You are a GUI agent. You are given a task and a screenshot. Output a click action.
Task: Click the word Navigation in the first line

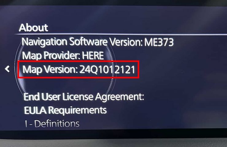(x=44, y=42)
